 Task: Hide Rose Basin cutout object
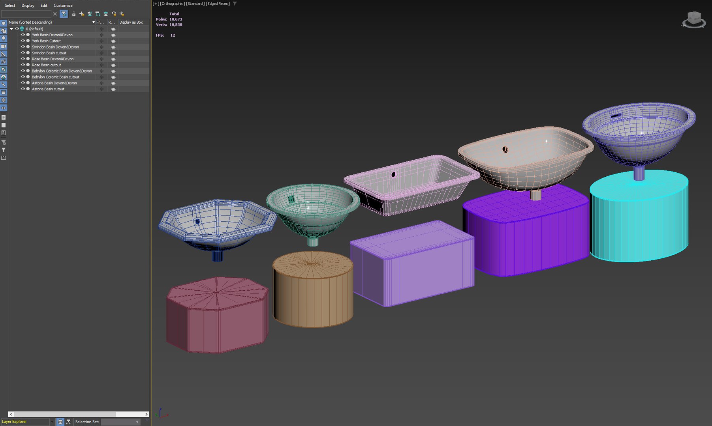click(23, 65)
